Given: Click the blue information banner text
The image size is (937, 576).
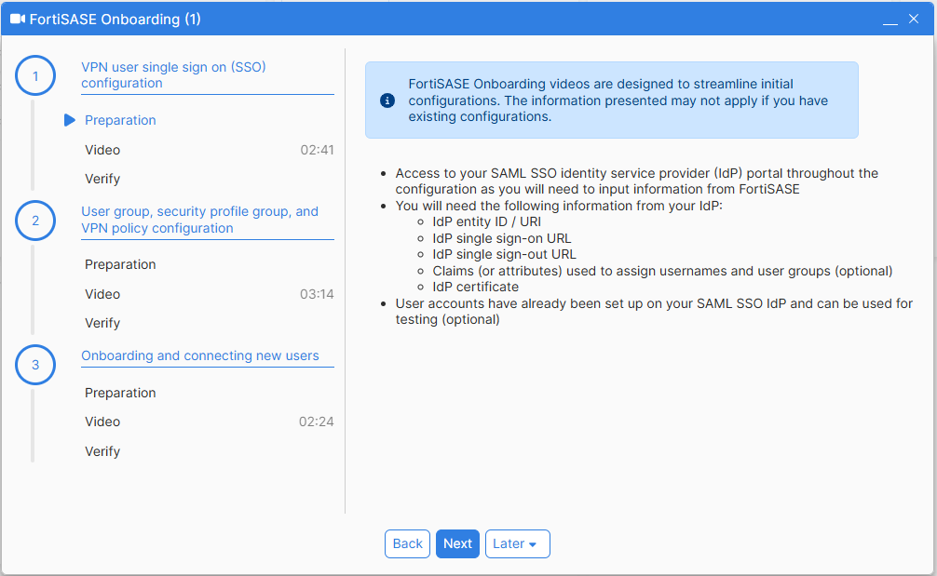Looking at the screenshot, I should pos(618,100).
